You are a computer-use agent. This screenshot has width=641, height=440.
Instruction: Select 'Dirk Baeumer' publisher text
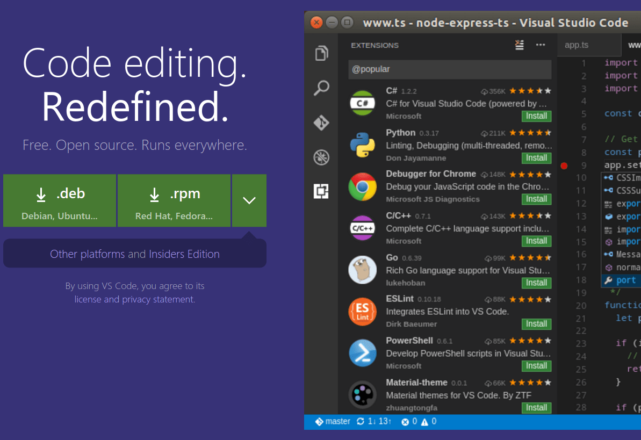tap(411, 324)
